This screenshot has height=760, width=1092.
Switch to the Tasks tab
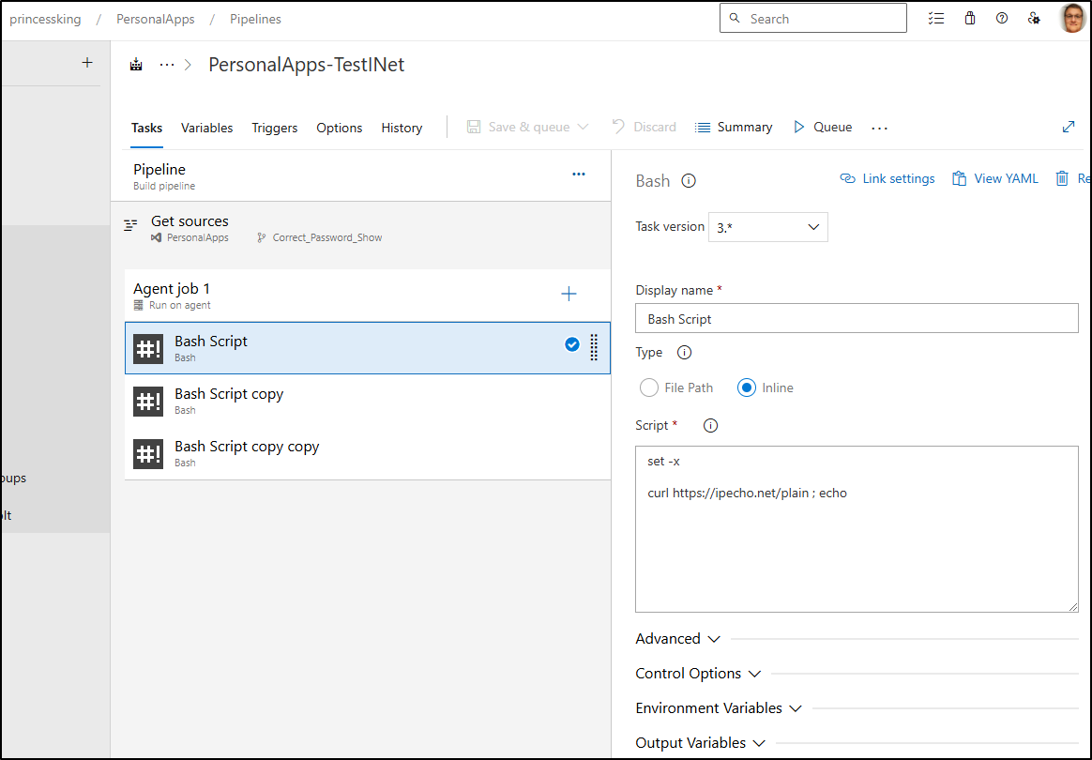click(147, 129)
